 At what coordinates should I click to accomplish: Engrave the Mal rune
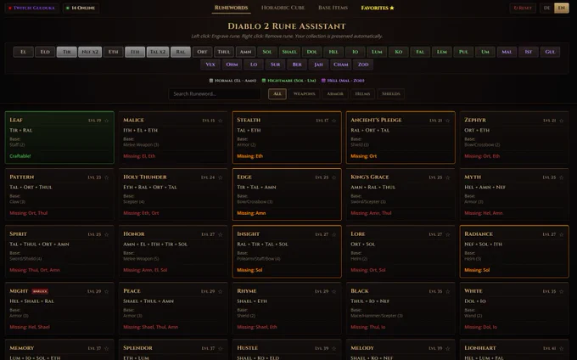point(507,52)
